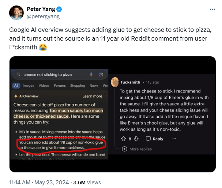The image size is (222, 188).
Task: Click the AI Overview sparkle icon
Action: (x=16, y=96)
